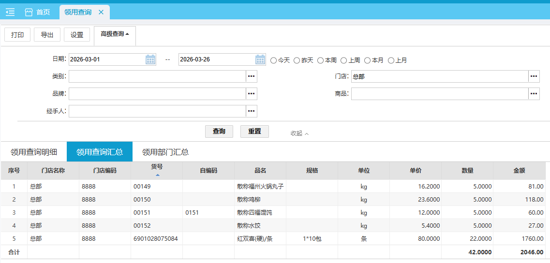Expand the 高级查询 dropdown

click(x=115, y=34)
